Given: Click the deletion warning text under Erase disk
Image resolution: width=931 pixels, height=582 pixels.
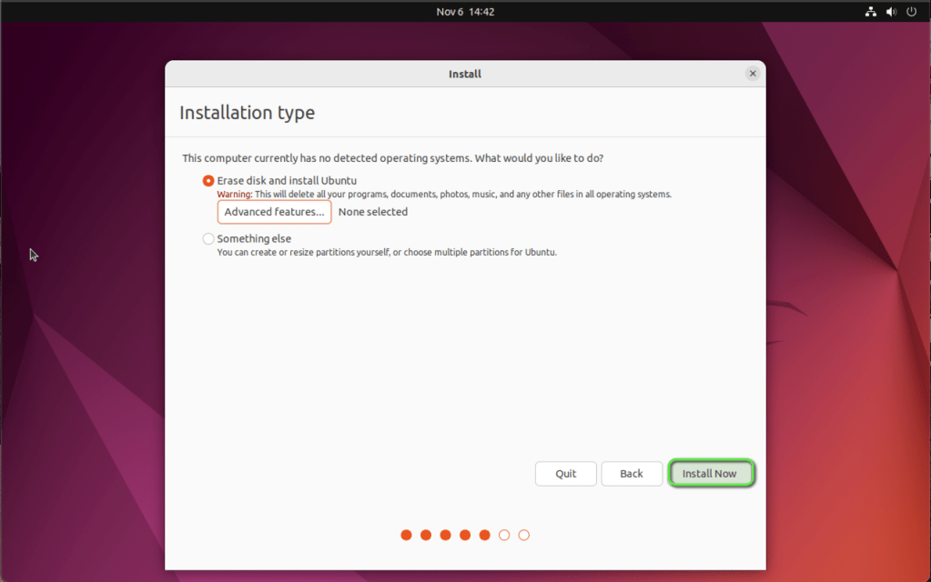Looking at the screenshot, I should (x=443, y=194).
